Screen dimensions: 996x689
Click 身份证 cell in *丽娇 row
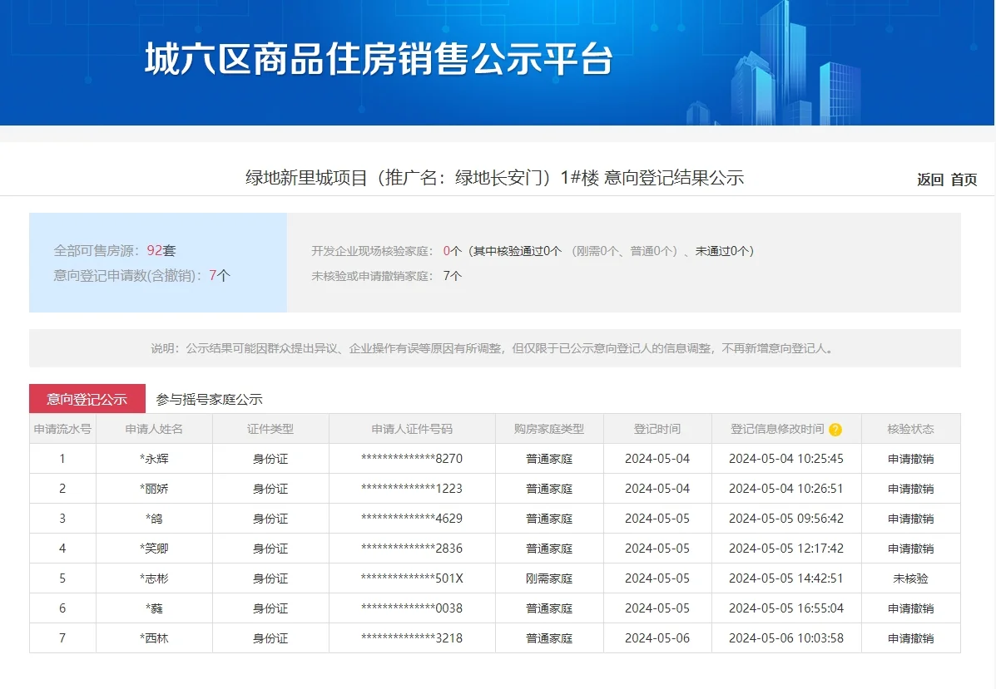coord(270,490)
